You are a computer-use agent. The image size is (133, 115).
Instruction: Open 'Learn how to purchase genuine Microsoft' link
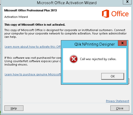(33, 74)
